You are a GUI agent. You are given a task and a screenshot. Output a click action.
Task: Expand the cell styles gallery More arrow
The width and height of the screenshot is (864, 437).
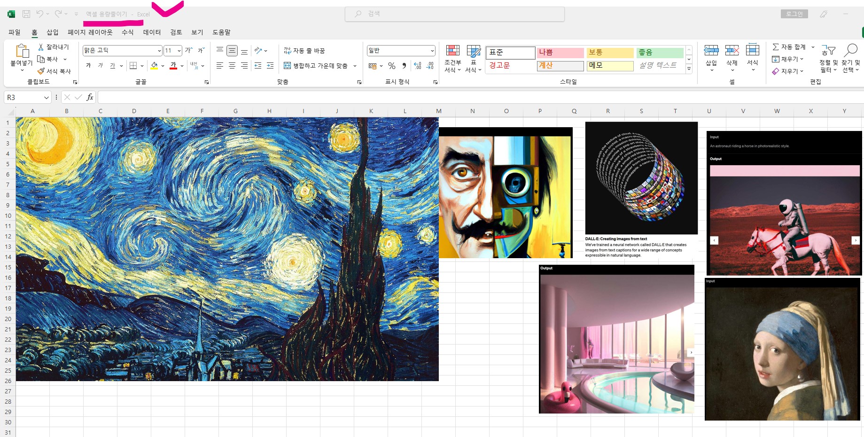689,69
